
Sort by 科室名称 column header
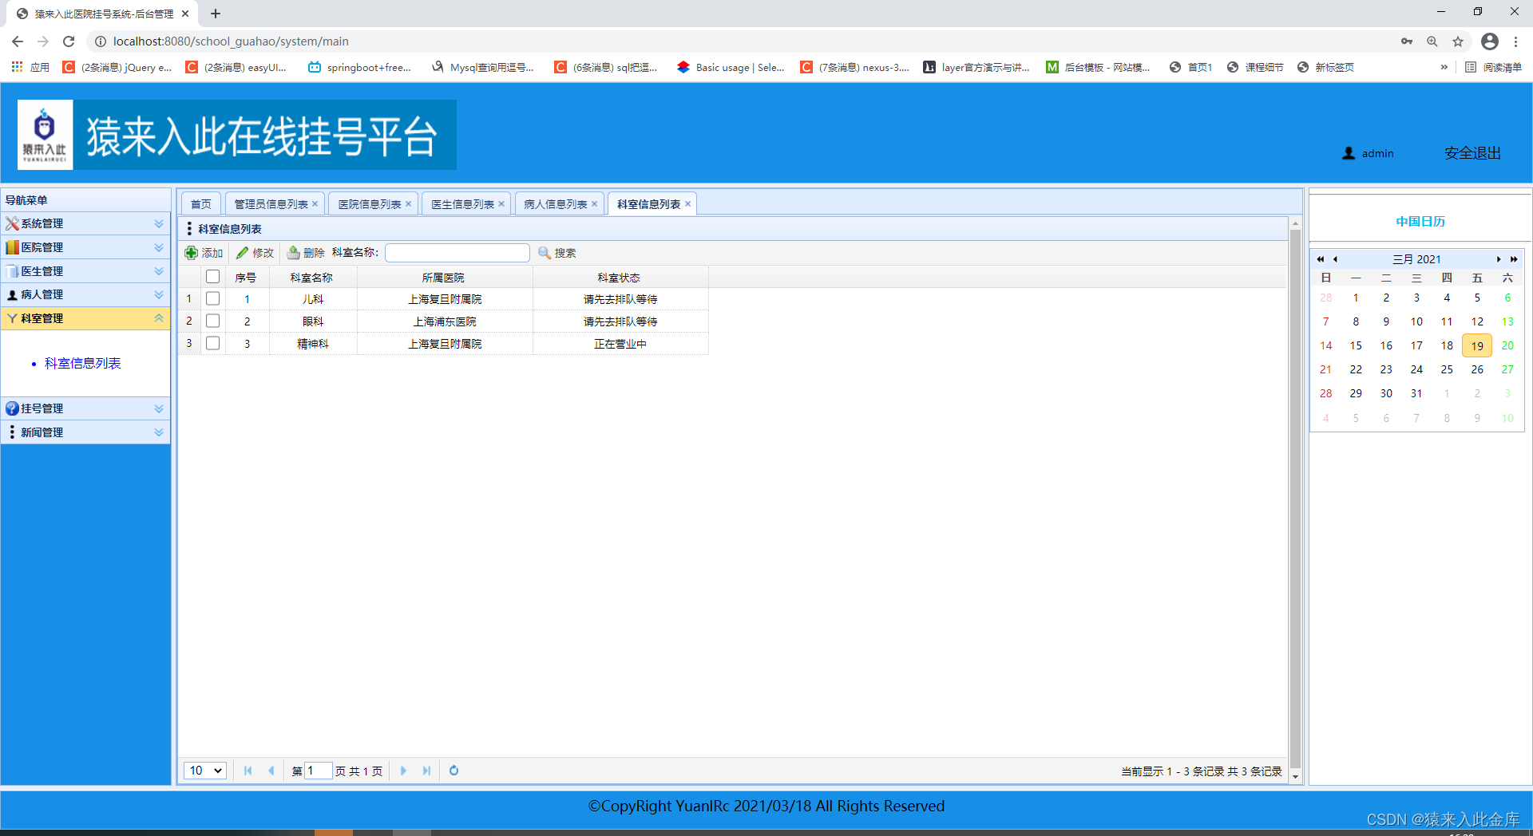coord(312,277)
